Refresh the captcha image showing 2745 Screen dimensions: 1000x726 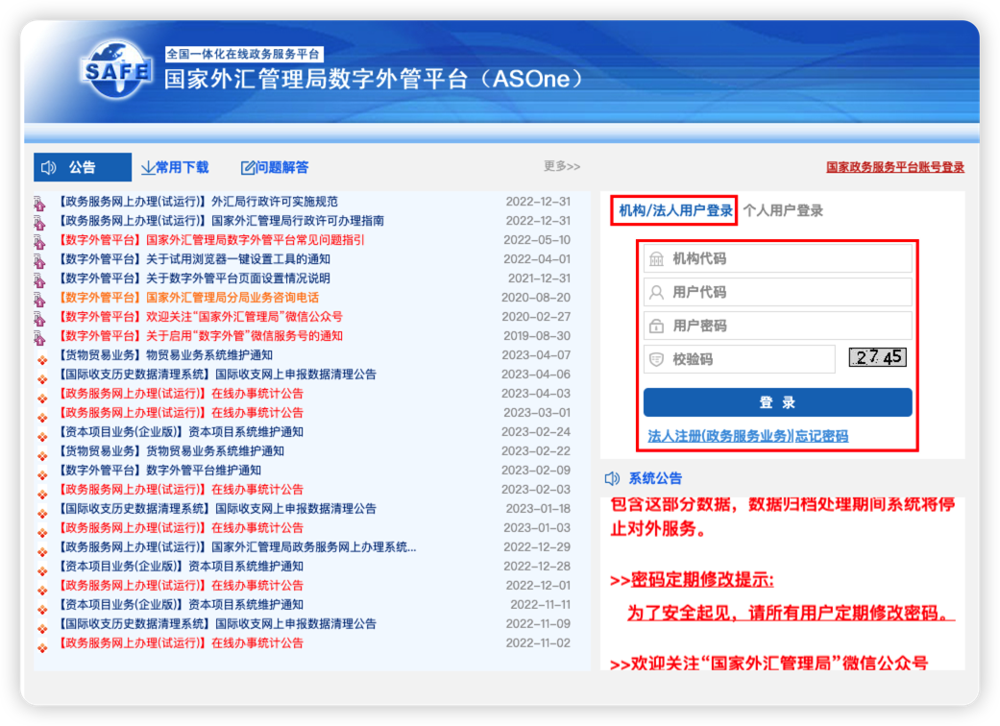878,357
